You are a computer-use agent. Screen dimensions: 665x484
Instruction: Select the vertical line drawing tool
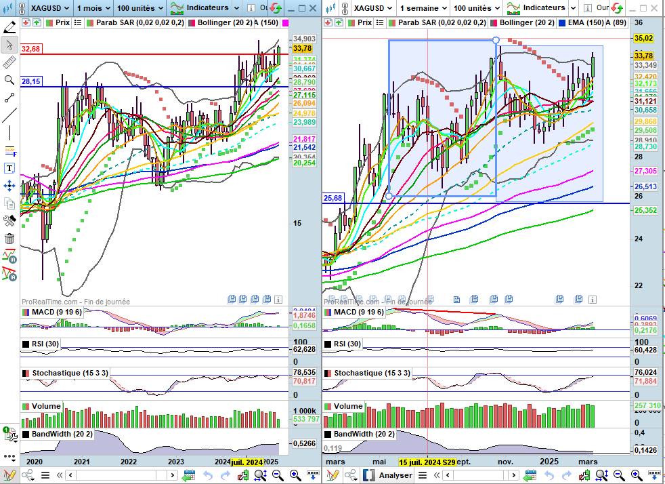click(9, 133)
